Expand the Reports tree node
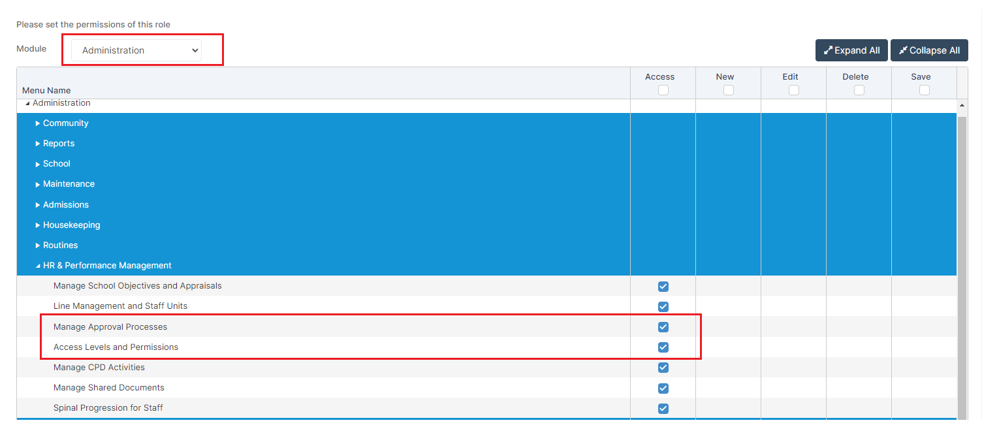 [x=38, y=144]
